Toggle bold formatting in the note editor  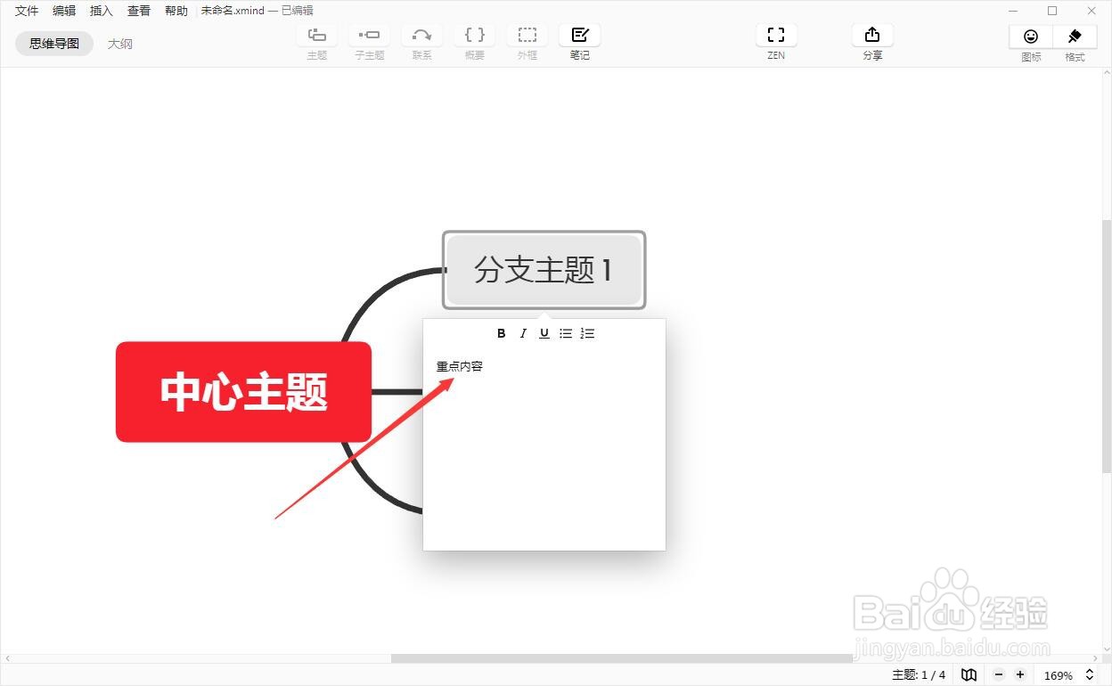click(x=501, y=333)
